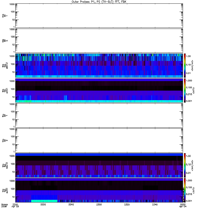Click '0.01' on thb edc12 color scale
The image size is (198, 212).
coord(188,73)
